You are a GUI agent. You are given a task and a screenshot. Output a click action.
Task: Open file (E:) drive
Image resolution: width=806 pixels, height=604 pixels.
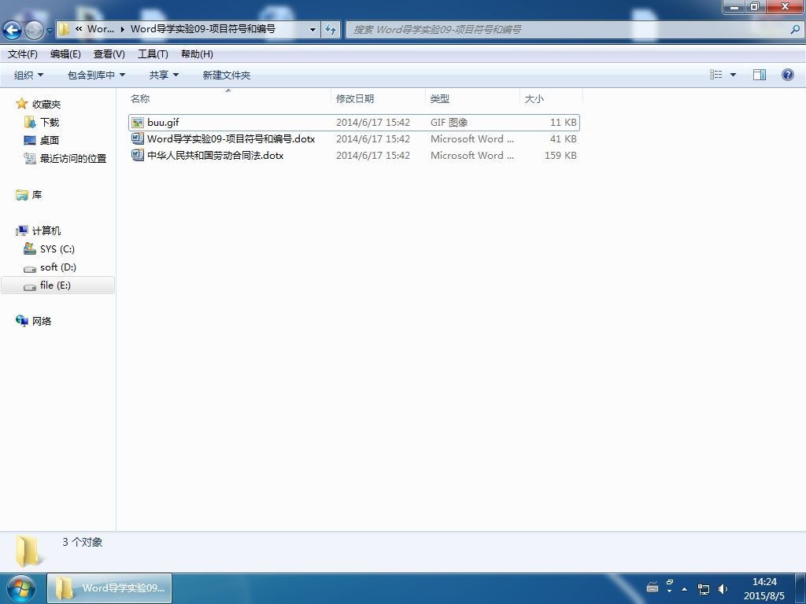click(55, 285)
